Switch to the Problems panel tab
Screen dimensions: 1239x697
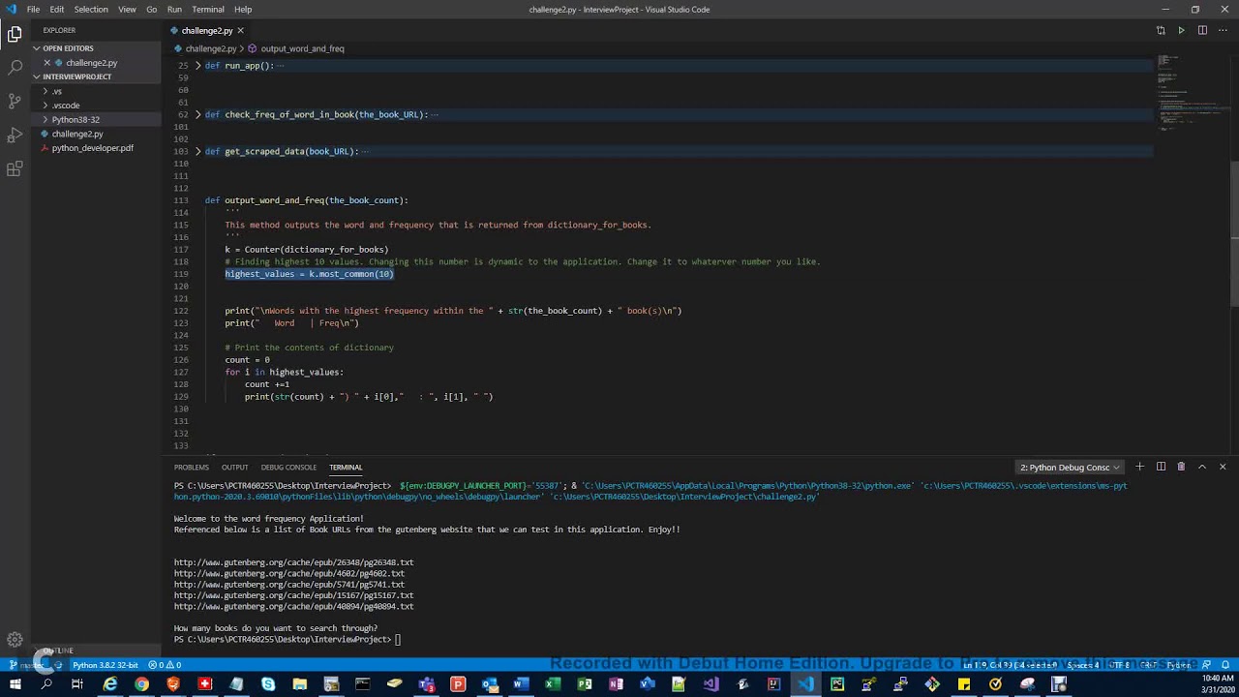192,468
